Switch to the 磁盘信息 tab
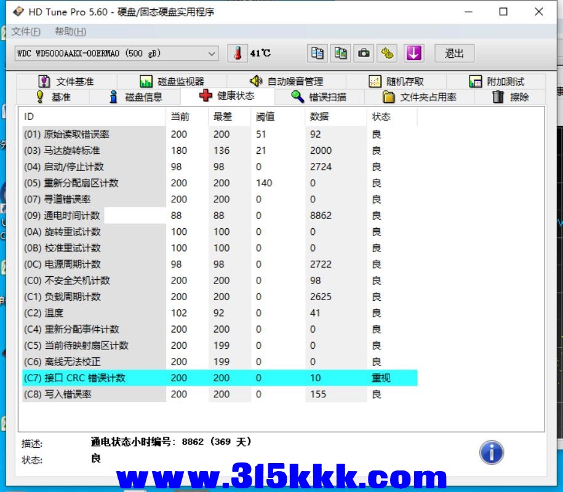 pyautogui.click(x=136, y=97)
